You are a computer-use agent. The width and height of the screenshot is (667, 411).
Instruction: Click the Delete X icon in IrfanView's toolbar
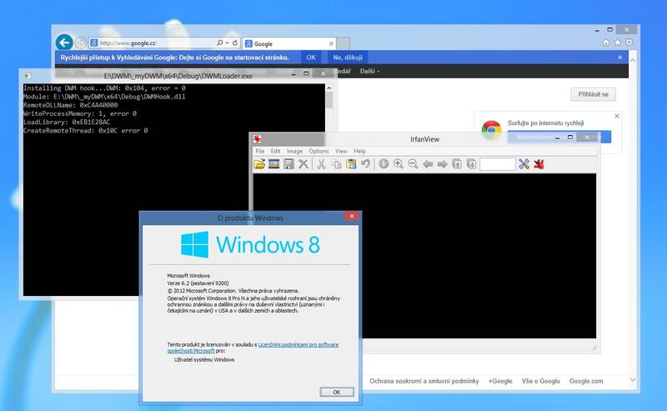click(303, 163)
